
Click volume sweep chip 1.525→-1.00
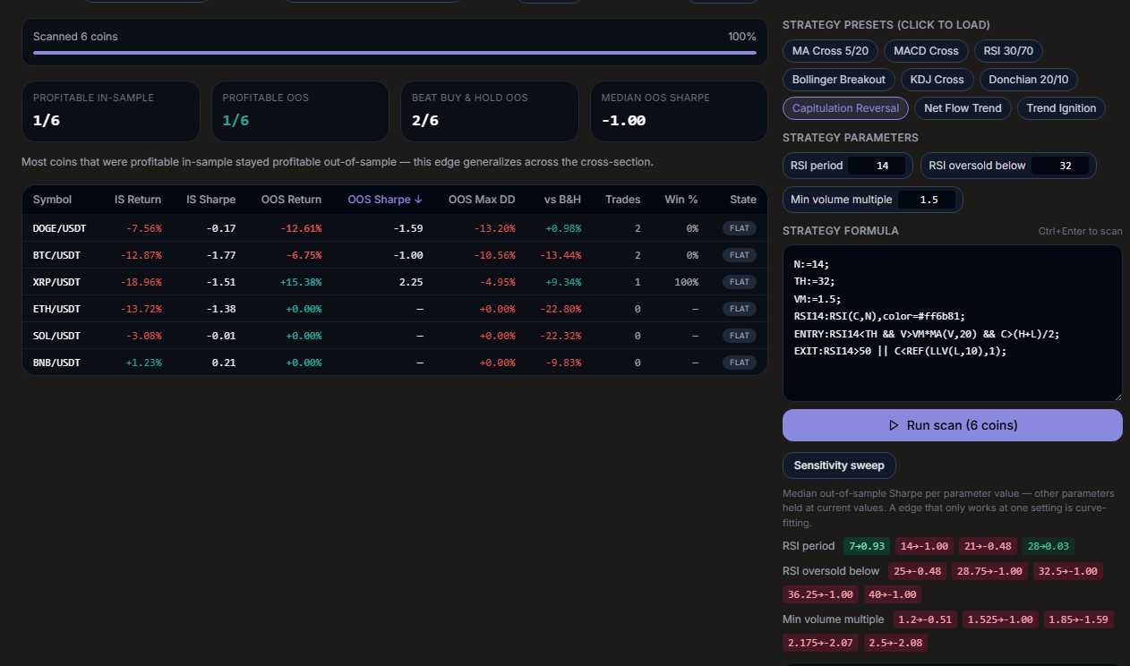[x=1000, y=619]
